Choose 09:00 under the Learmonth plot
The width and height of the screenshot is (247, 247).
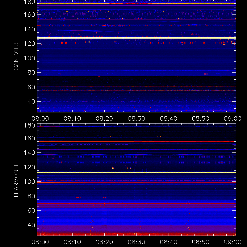tap(233, 242)
